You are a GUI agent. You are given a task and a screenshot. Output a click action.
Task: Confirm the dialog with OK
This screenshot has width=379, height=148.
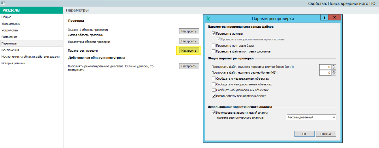(304, 134)
